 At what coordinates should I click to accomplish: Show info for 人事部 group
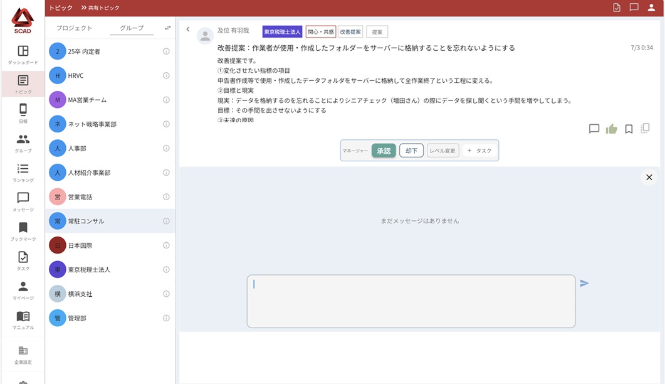click(x=166, y=148)
